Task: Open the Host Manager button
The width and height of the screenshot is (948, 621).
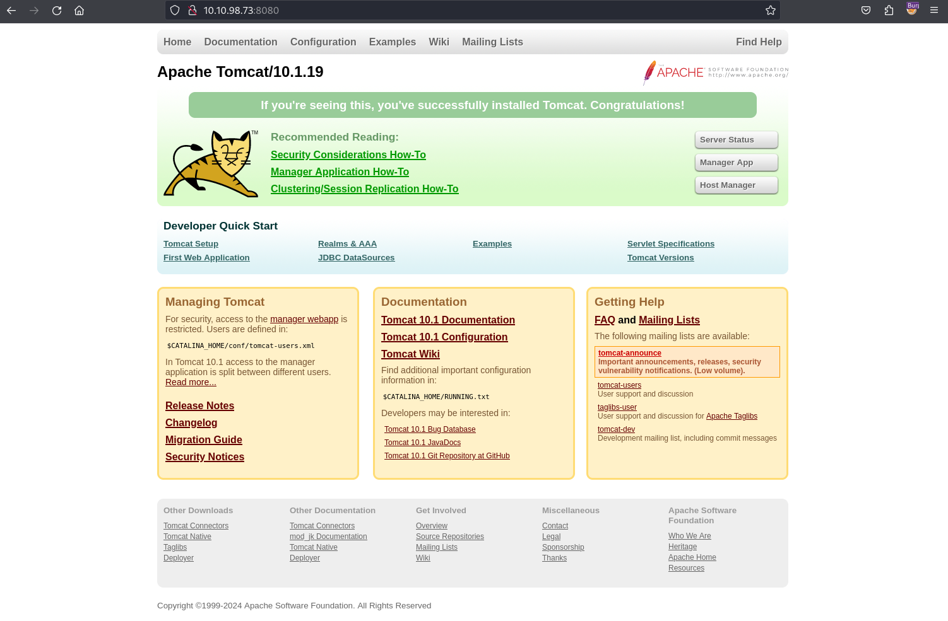Action: point(737,185)
